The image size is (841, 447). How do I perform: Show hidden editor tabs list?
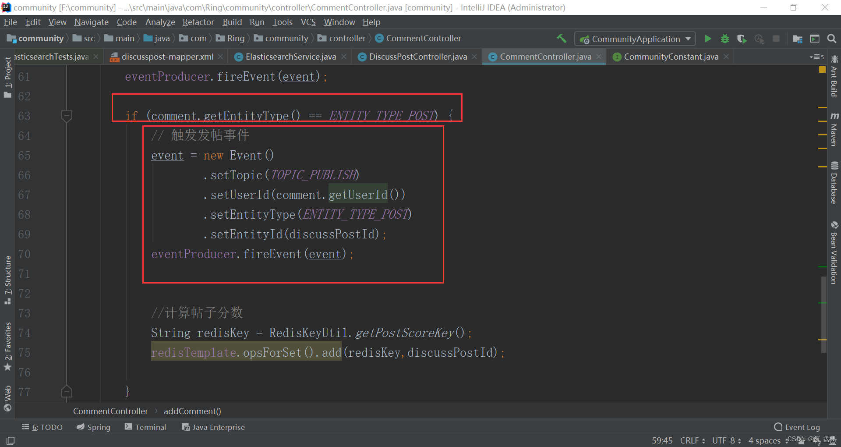(817, 57)
